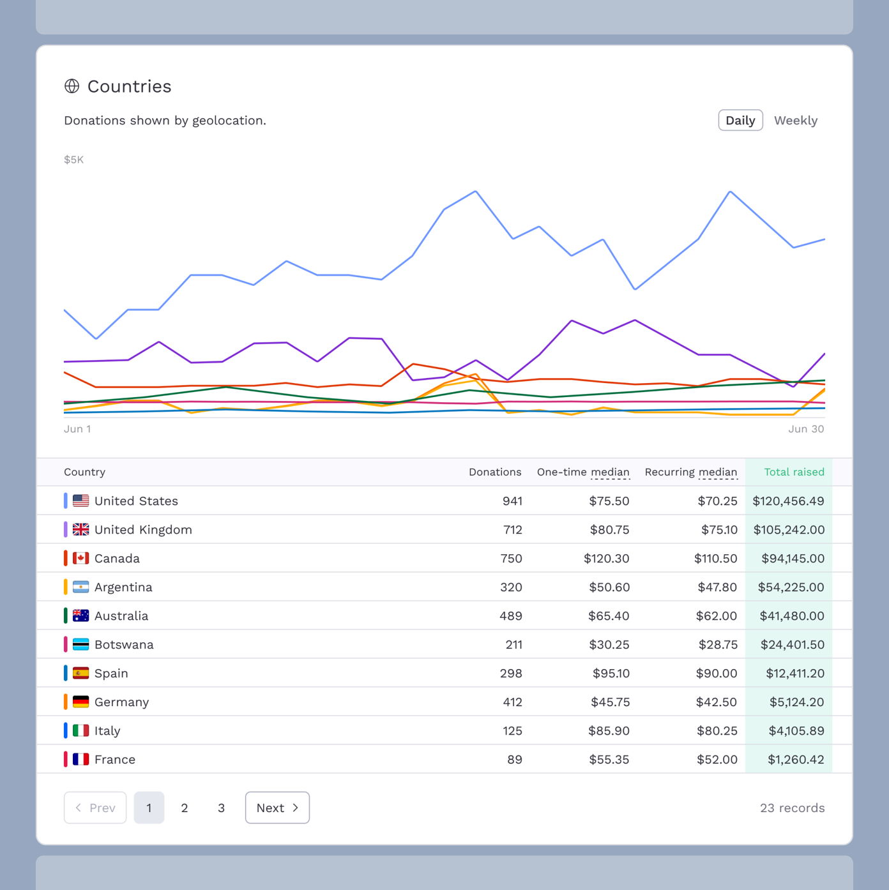Screen dimensions: 889x890
Task: Select the Canada flag icon
Action: click(81, 558)
